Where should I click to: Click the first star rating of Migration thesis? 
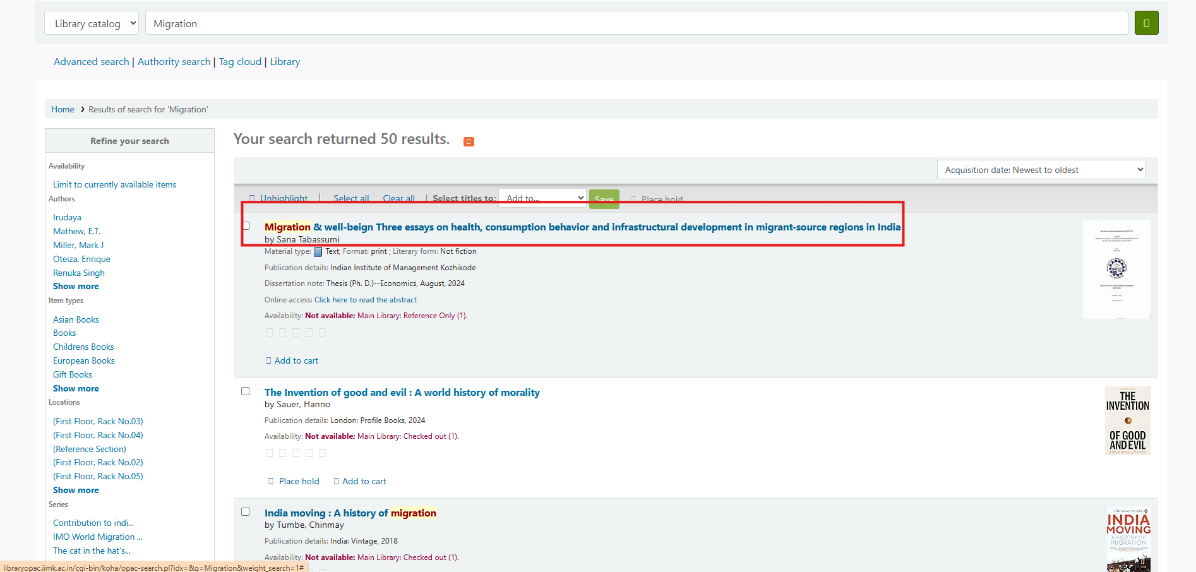pyautogui.click(x=270, y=333)
